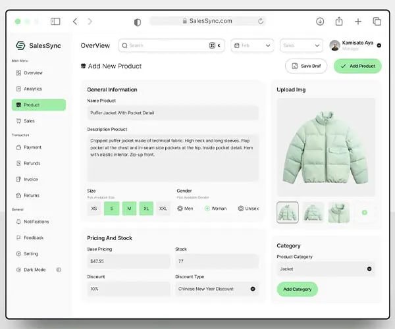This screenshot has height=329, width=395.
Task: Click the green add image plus icon
Action: [x=364, y=213]
